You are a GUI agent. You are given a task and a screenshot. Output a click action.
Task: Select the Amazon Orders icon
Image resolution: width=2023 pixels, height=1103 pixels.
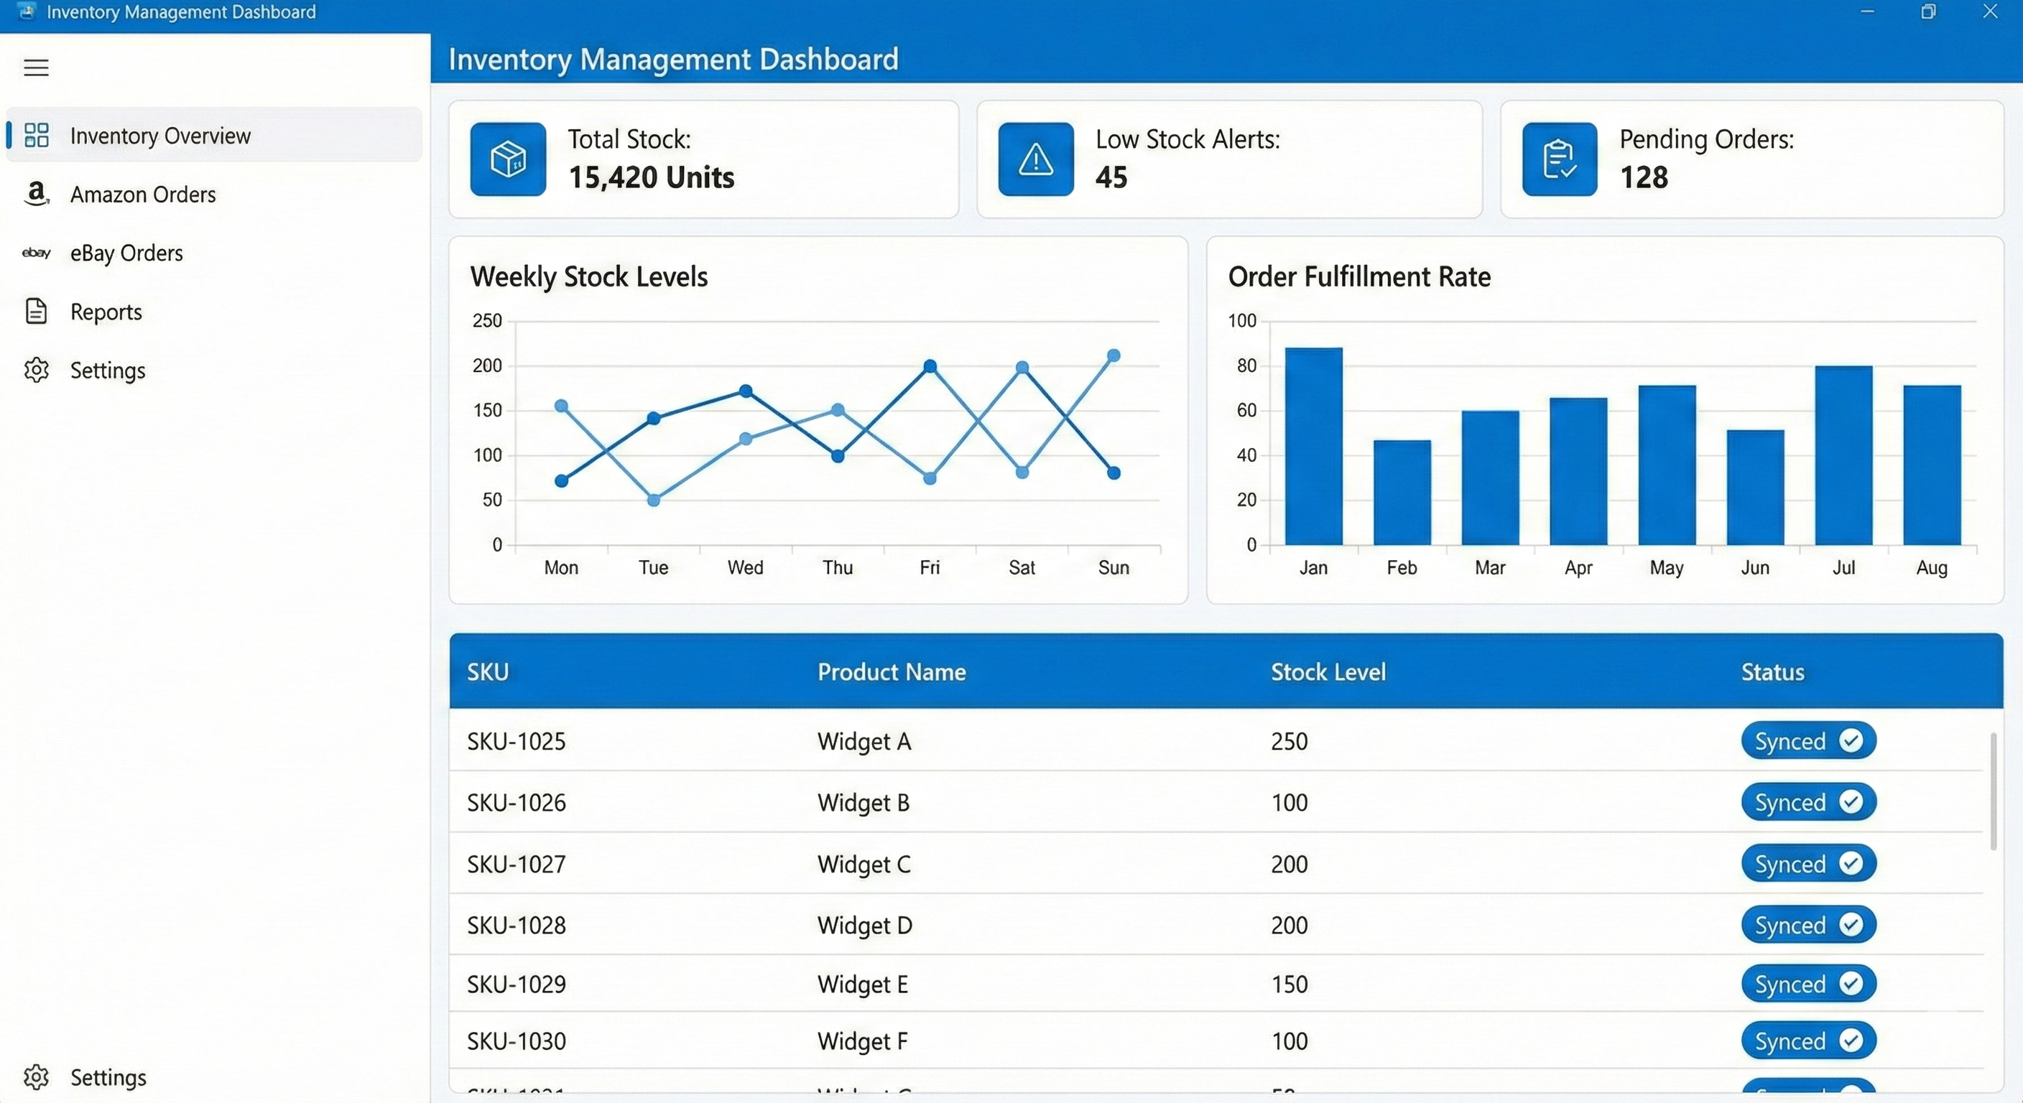click(x=36, y=195)
